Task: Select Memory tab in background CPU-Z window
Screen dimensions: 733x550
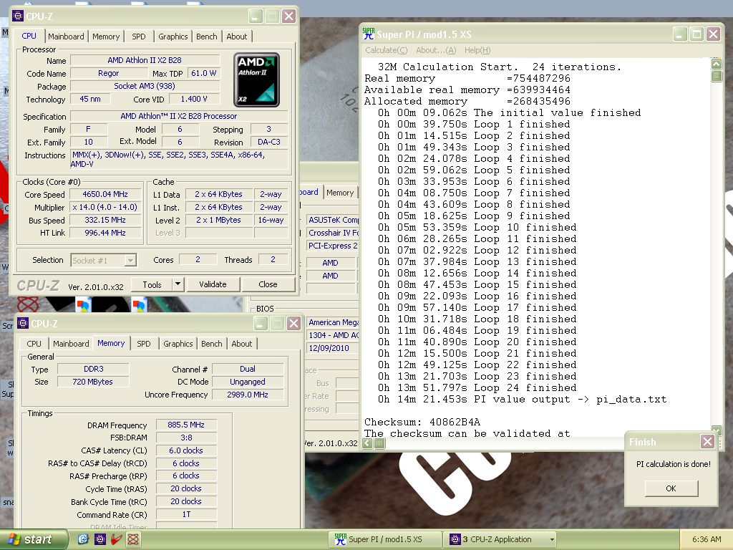Action: [x=340, y=193]
